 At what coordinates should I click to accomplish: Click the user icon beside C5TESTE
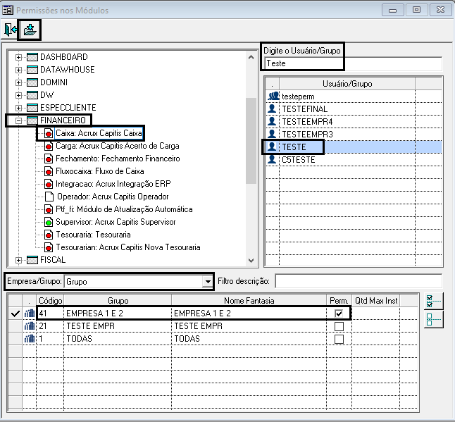[272, 159]
